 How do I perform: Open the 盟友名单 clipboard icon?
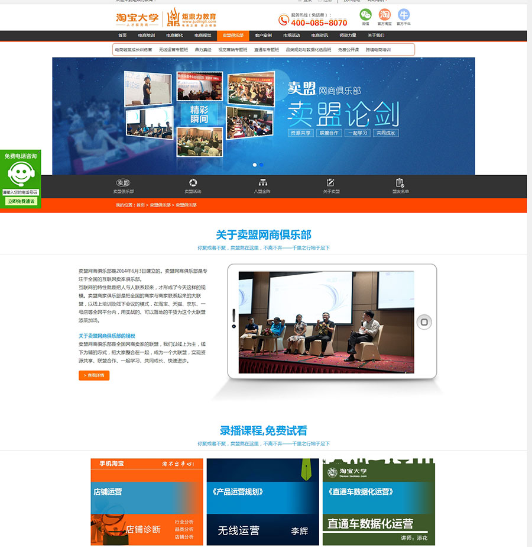pos(400,182)
